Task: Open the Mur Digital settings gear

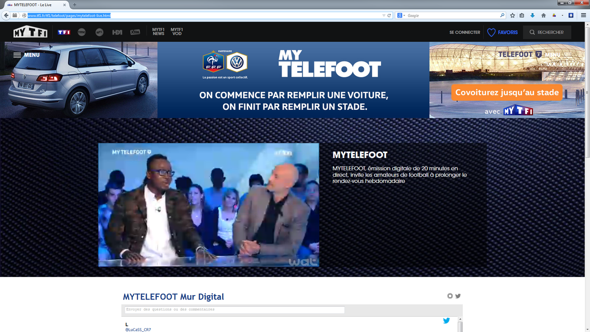Action: 450,296
